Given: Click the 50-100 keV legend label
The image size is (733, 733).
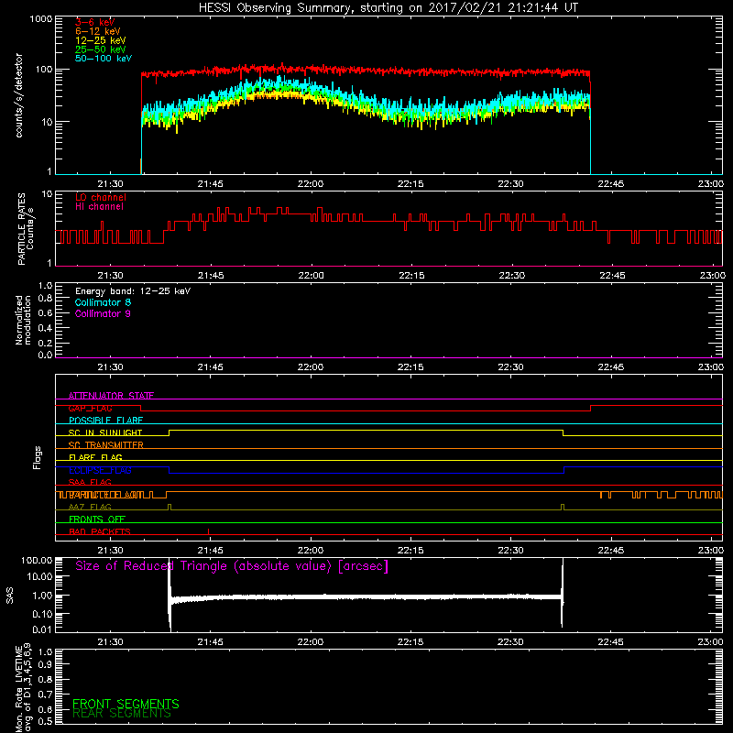Looking at the screenshot, I should coord(104,58).
